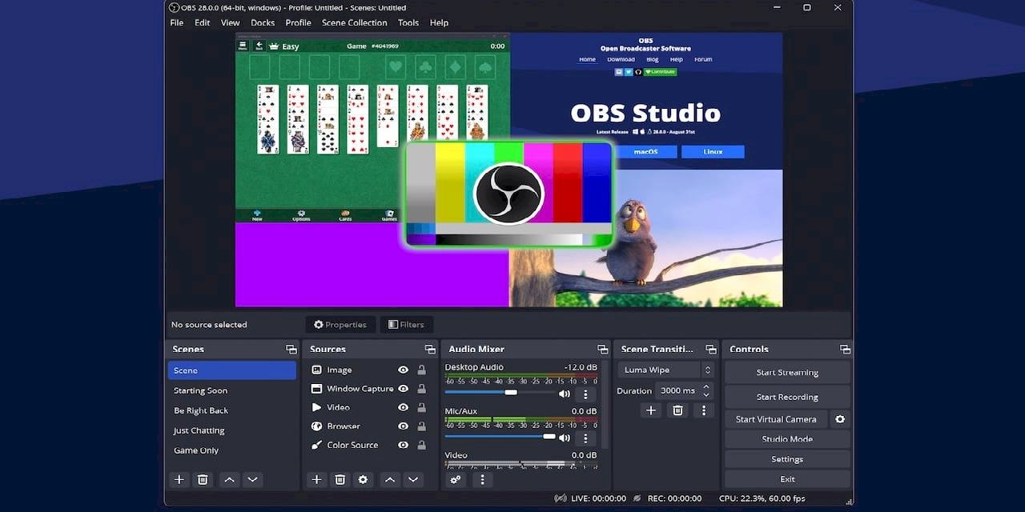The width and height of the screenshot is (1025, 512).
Task: Open source properties gear in Sources toolbar
Action: [363, 479]
